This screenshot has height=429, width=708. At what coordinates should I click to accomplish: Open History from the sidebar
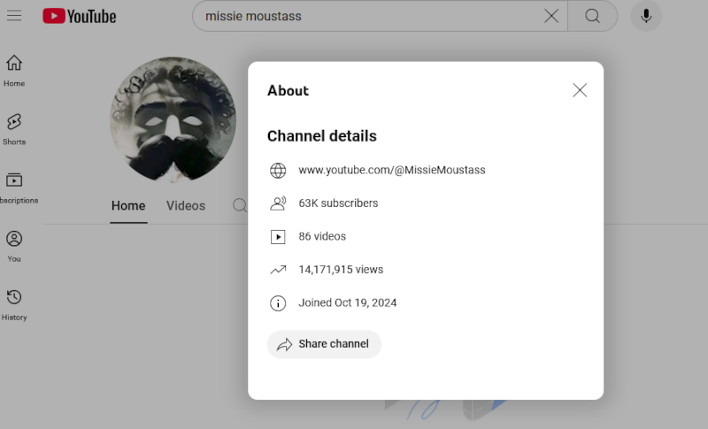point(14,305)
